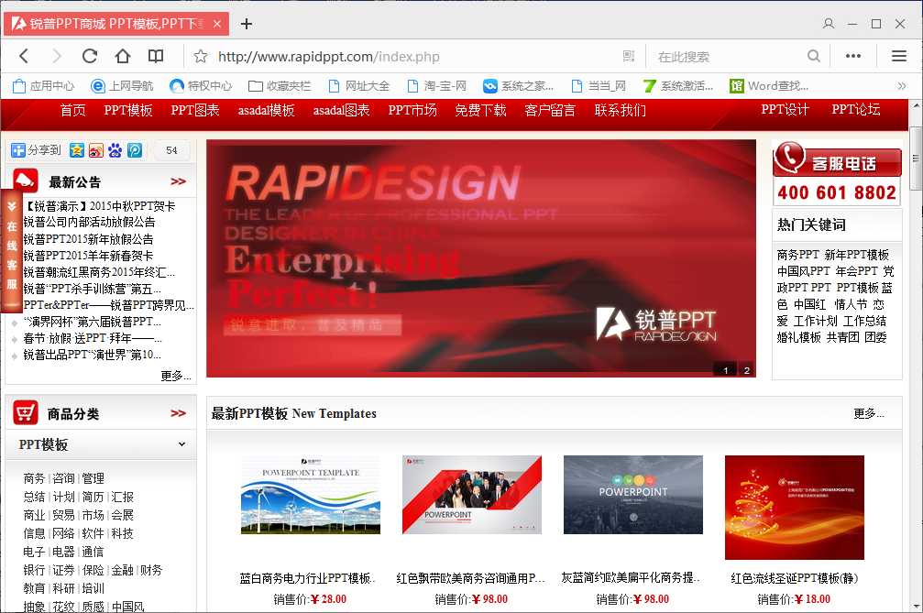The image size is (923, 613).
Task: Open the 联系我们 menu item
Action: (620, 110)
